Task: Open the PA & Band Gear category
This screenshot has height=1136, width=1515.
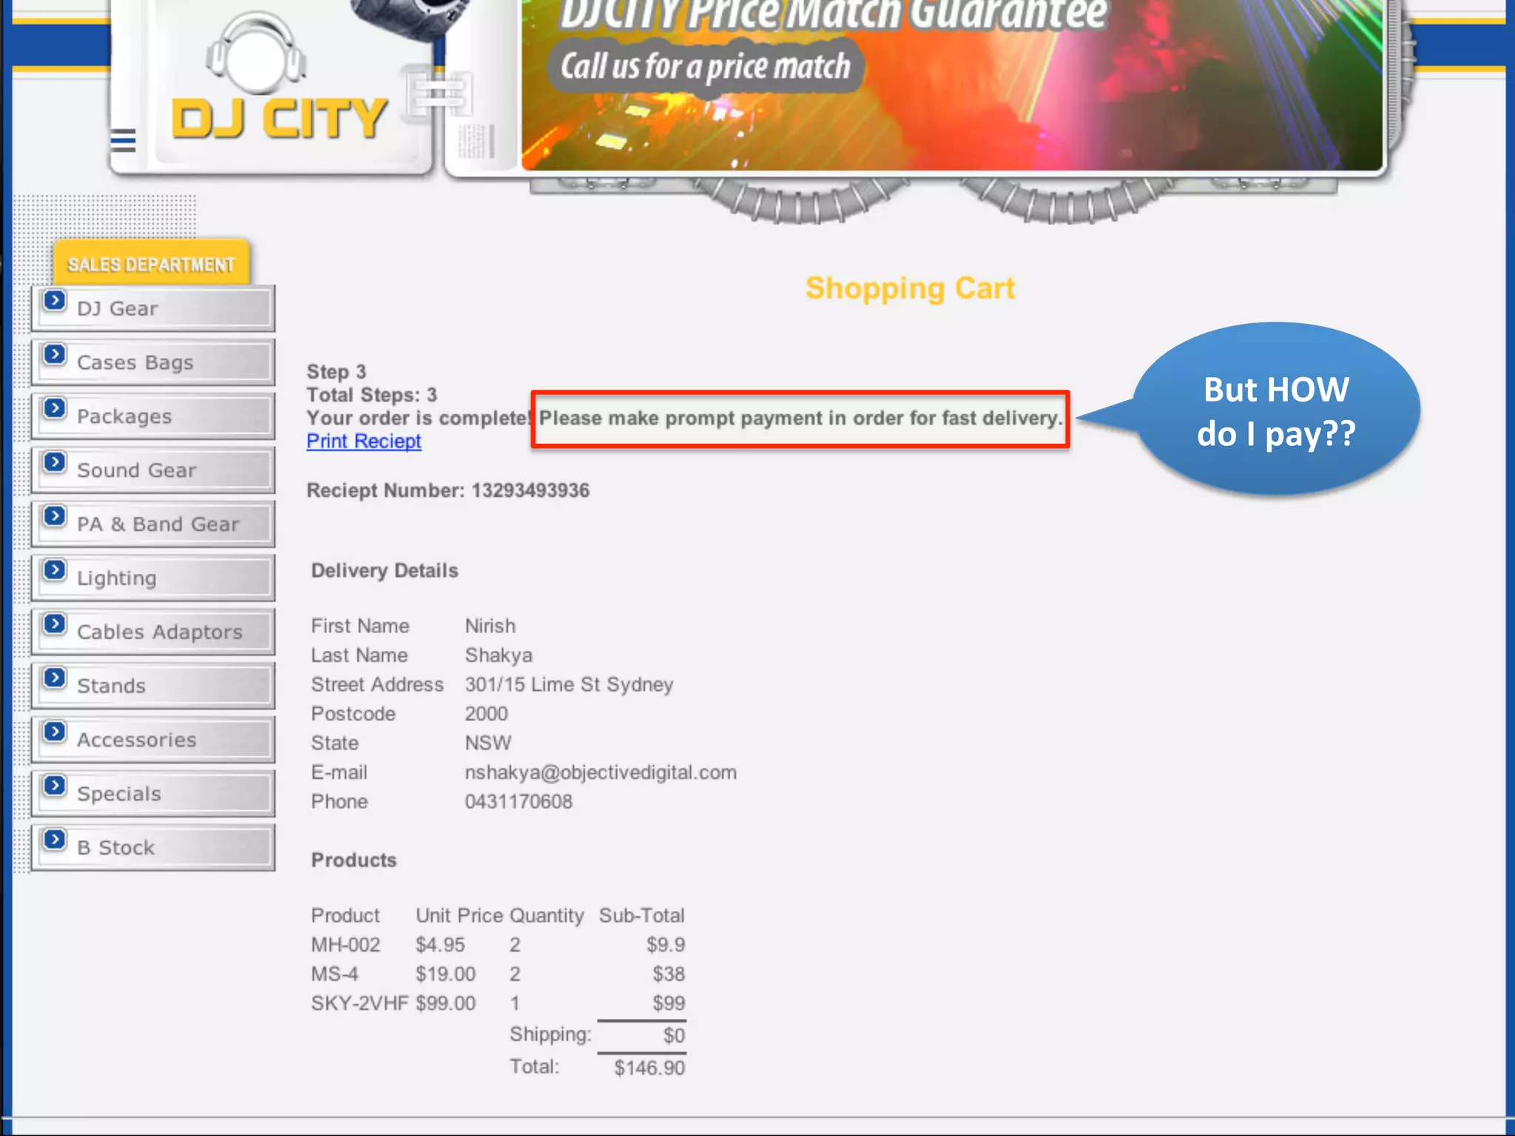Action: [158, 524]
